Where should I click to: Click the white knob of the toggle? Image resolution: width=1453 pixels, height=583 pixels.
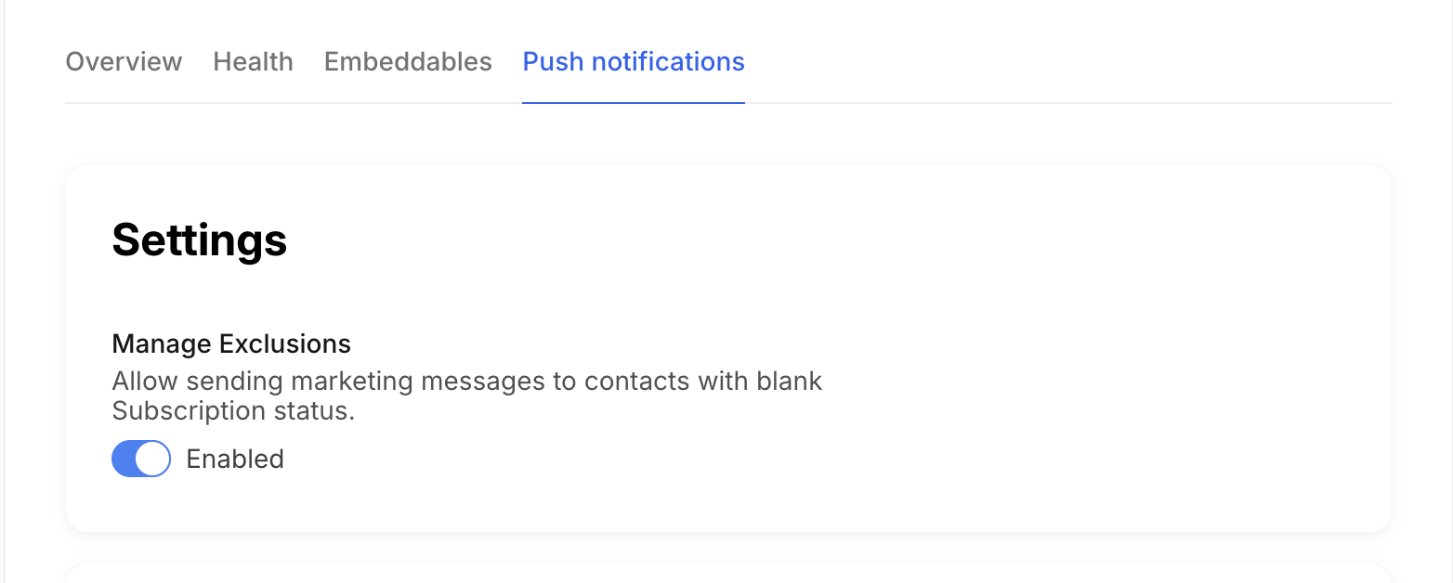tap(153, 459)
